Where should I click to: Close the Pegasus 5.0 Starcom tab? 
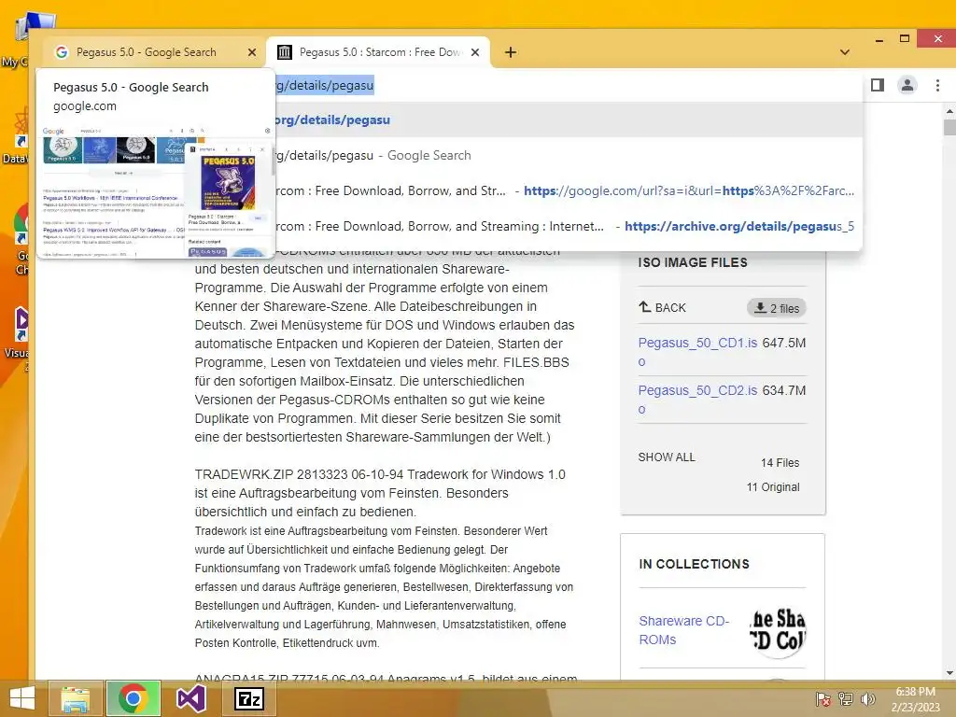(x=475, y=52)
